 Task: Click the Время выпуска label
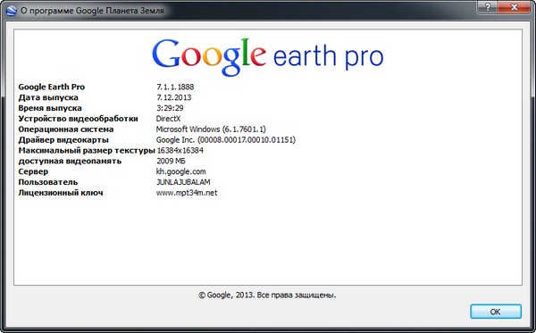coord(50,108)
